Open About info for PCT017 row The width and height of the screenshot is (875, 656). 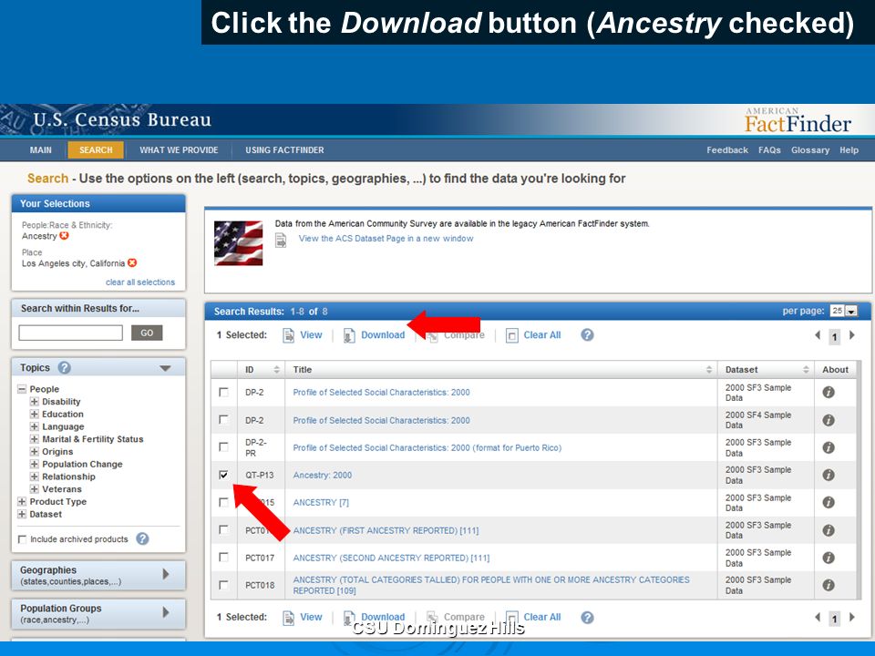[829, 558]
